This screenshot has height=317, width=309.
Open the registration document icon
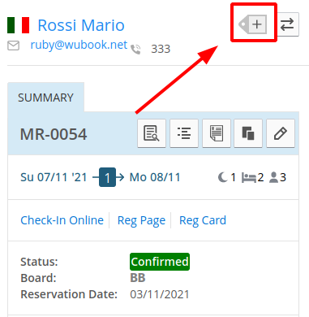click(x=217, y=133)
